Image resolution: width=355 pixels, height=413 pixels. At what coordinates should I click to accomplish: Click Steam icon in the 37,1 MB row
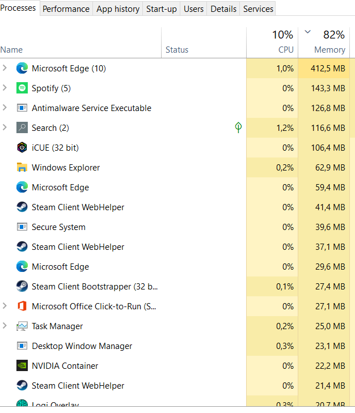click(x=22, y=247)
